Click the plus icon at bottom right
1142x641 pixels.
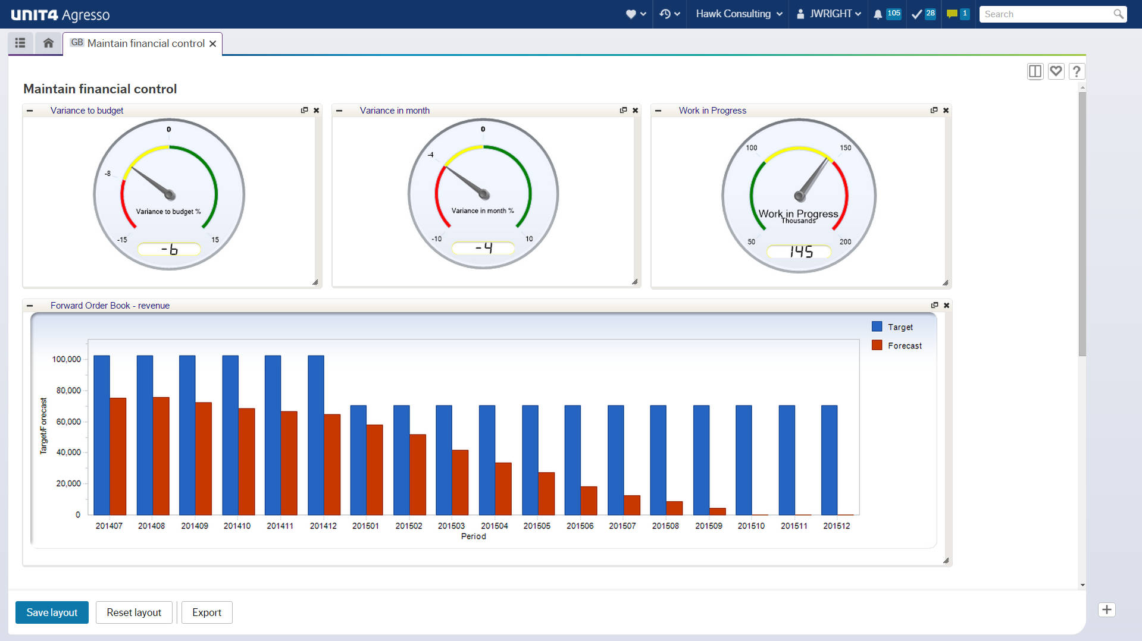(x=1106, y=609)
